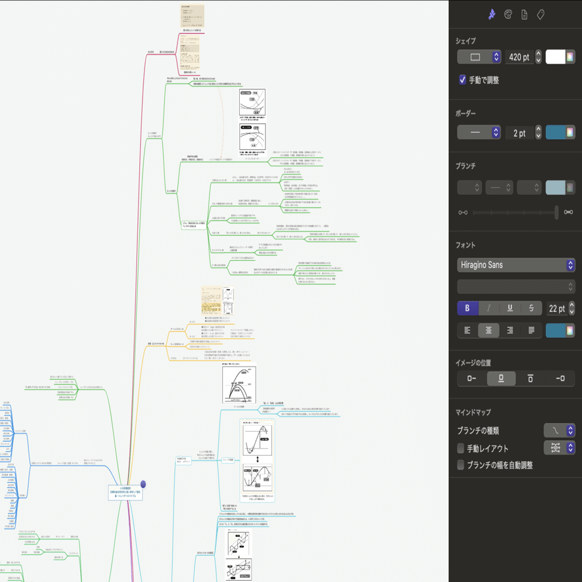The image size is (582, 582).
Task: Increase font size with up arrow
Action: tap(572, 305)
